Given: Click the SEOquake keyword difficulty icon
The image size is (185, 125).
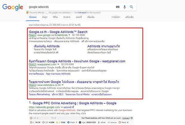Looking at the screenshot, I should (x=27, y=13).
